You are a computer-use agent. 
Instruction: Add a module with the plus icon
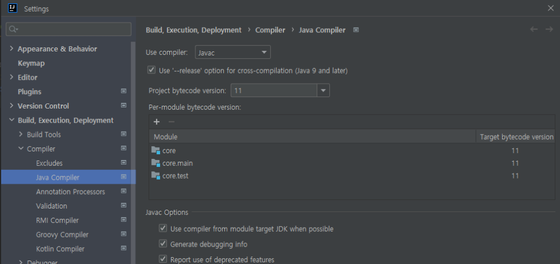[x=157, y=122]
